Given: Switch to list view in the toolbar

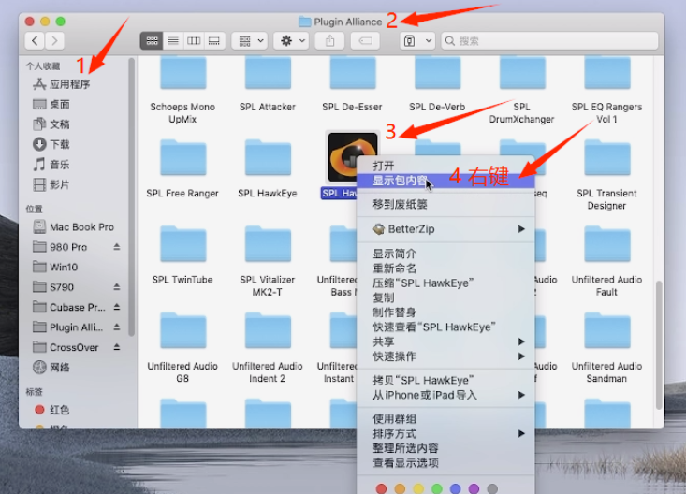Looking at the screenshot, I should point(173,40).
